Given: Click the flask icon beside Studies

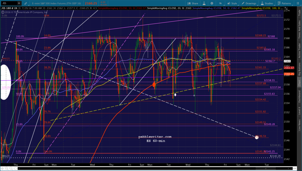Looking at the screenshot, I should (262, 3).
